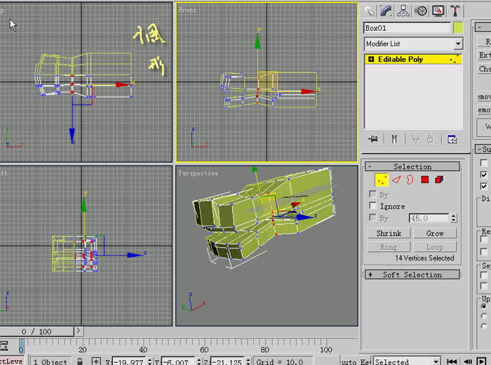
Task: Select the Editable Poly stack entry
Action: pyautogui.click(x=413, y=59)
